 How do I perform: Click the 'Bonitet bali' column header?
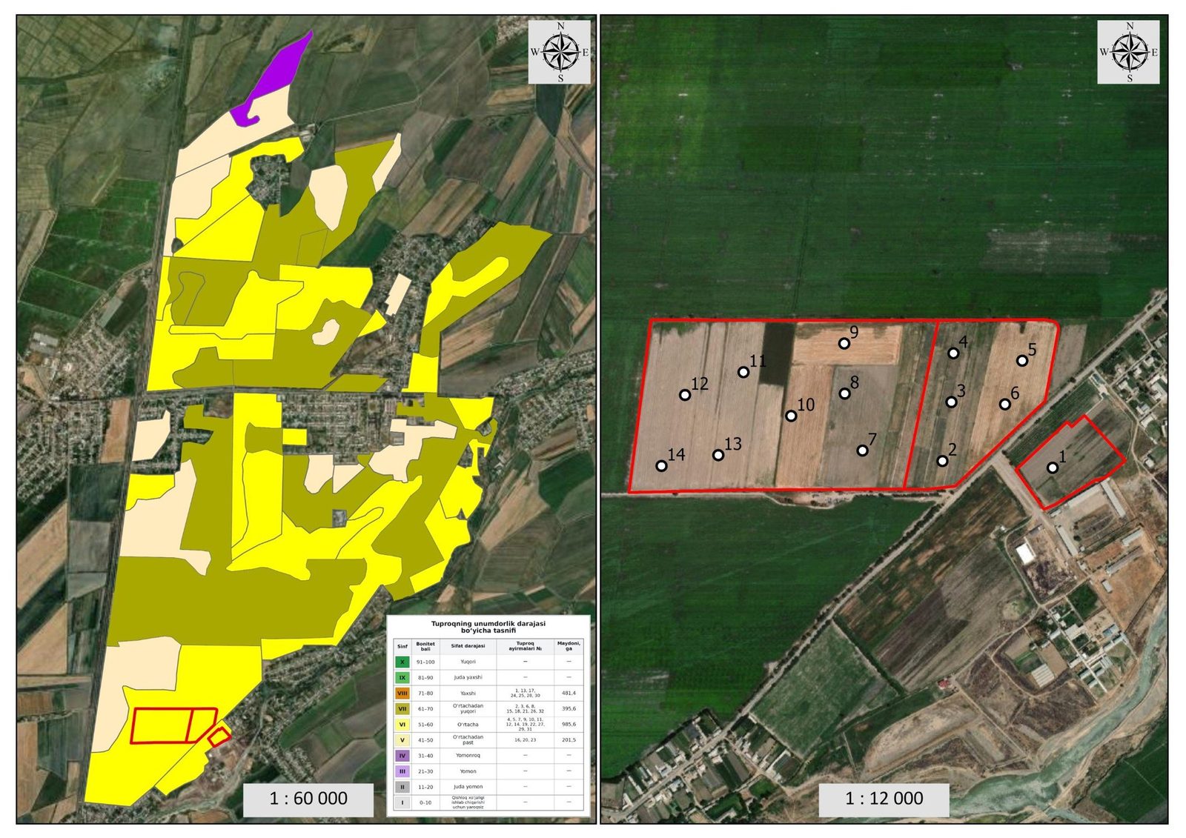tap(425, 646)
